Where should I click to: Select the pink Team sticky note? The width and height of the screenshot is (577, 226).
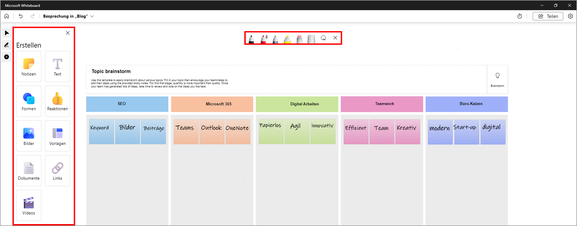coord(382,131)
